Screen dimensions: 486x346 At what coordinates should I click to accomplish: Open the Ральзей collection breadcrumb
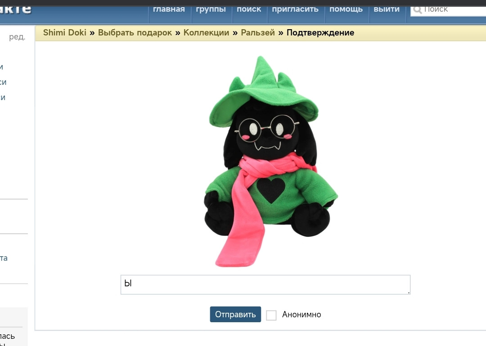[258, 33]
